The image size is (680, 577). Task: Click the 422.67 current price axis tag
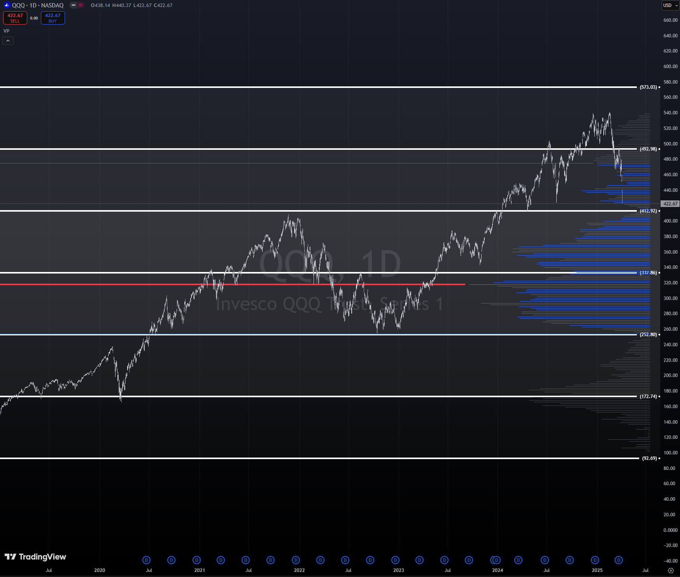click(x=670, y=204)
